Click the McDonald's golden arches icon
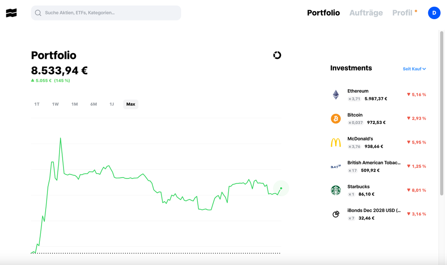This screenshot has height=265, width=447. [336, 142]
